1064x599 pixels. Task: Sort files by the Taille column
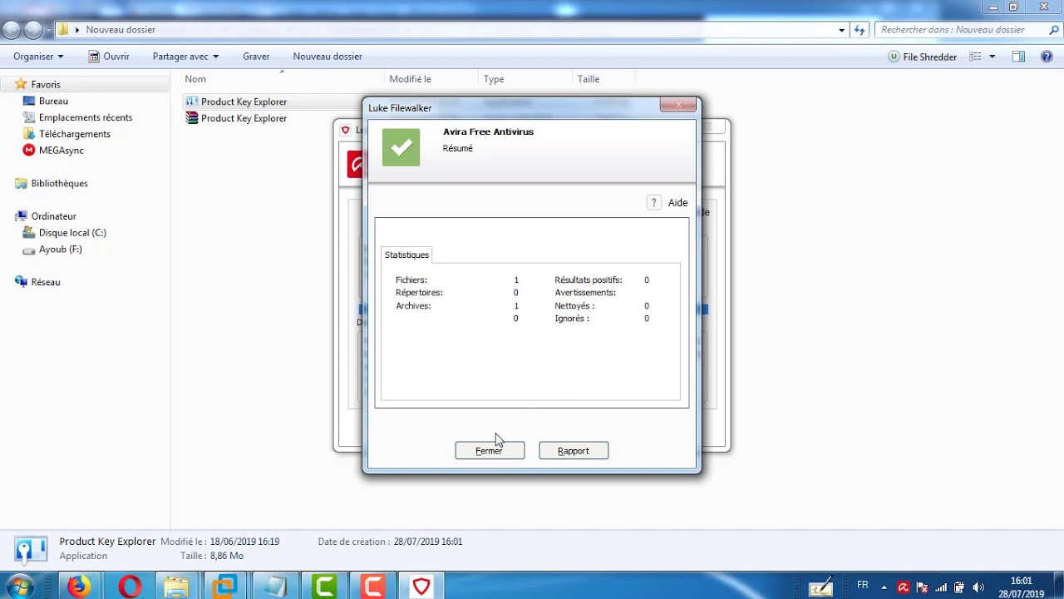coord(589,79)
